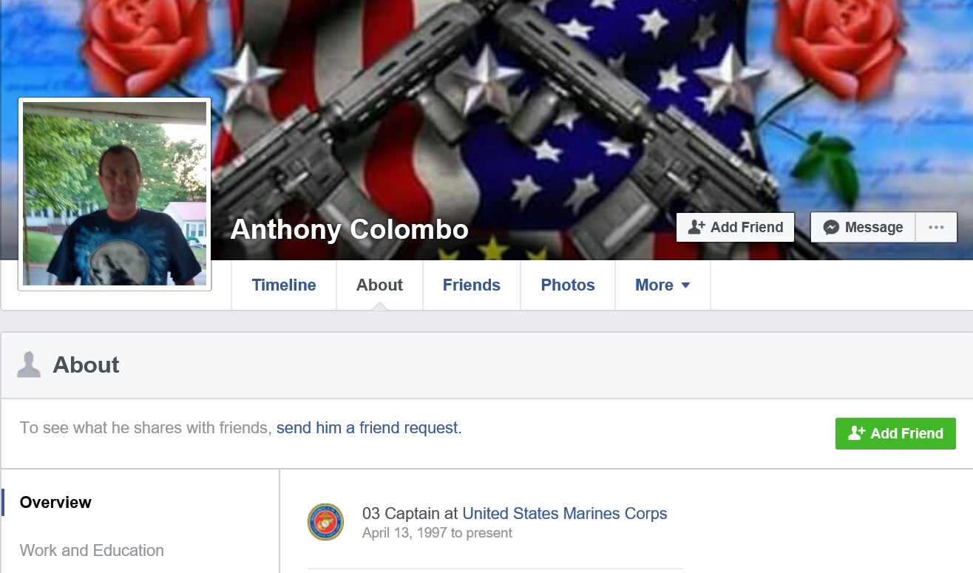Click the add-person icon on green button
The image size is (973, 573).
pyautogui.click(x=857, y=433)
